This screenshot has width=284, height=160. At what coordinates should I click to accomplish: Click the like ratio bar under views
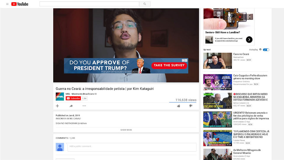tap(183, 102)
